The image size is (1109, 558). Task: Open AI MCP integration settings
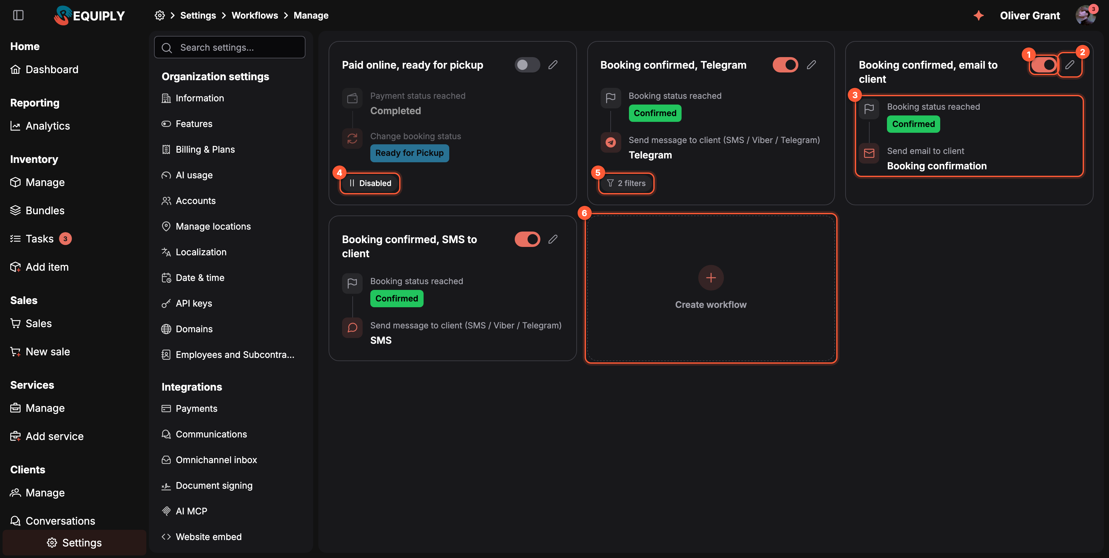coord(184,511)
